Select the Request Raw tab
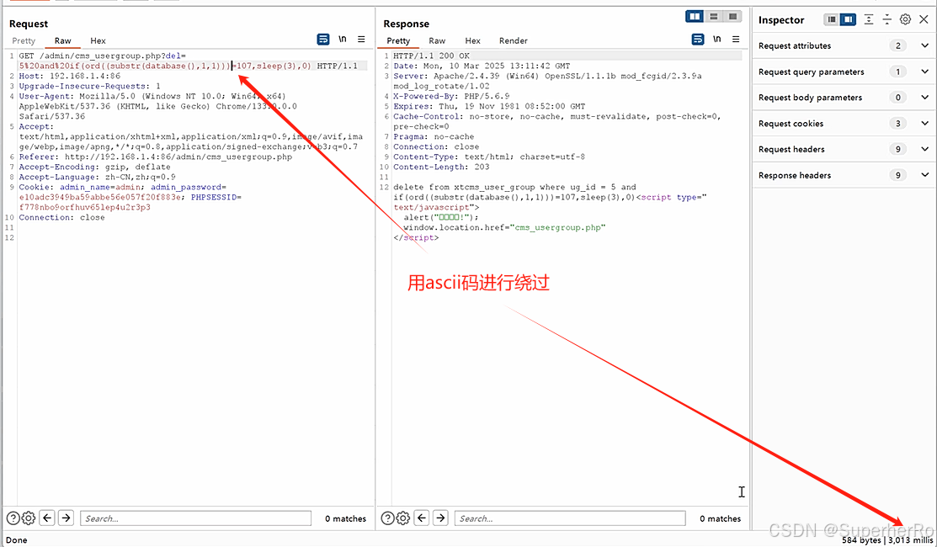The image size is (937, 547). click(x=63, y=40)
